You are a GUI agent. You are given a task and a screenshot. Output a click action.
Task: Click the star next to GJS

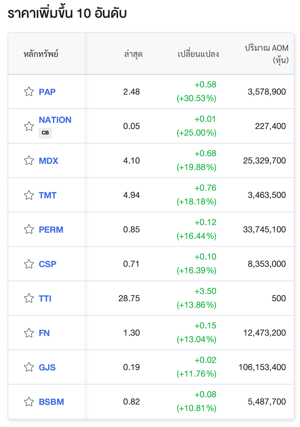pyautogui.click(x=29, y=367)
